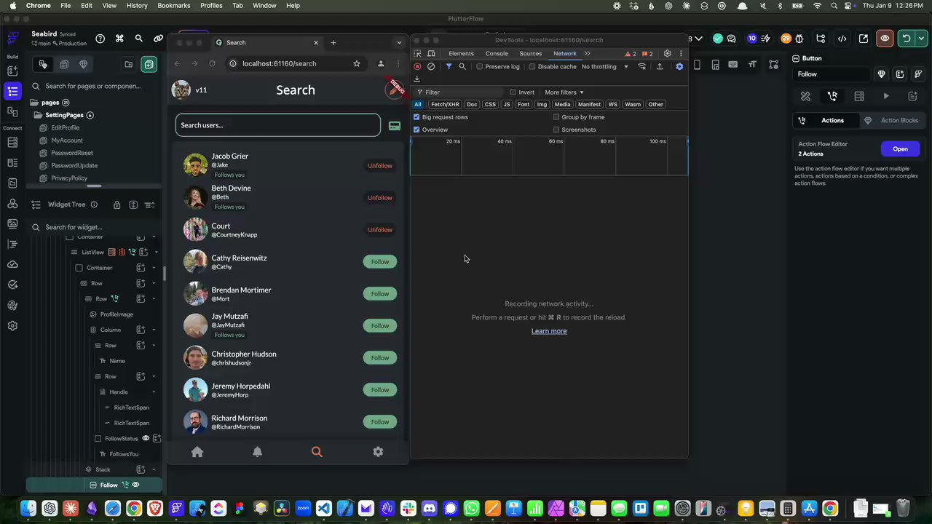Screen dimensions: 932x524
Task: Click the lock icon in Widget Tree header
Action: 116,205
